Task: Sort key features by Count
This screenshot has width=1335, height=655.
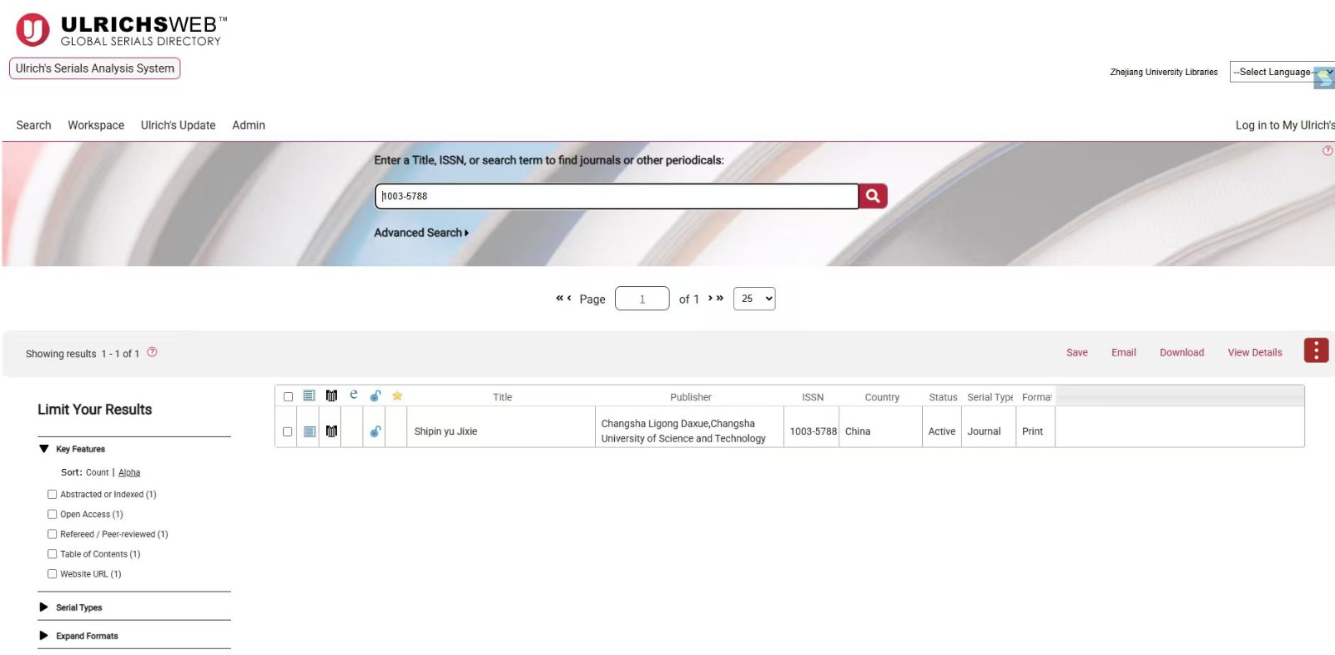Action: click(98, 472)
